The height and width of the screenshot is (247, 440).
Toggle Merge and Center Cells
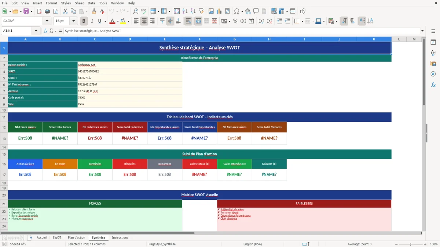[x=198, y=21]
